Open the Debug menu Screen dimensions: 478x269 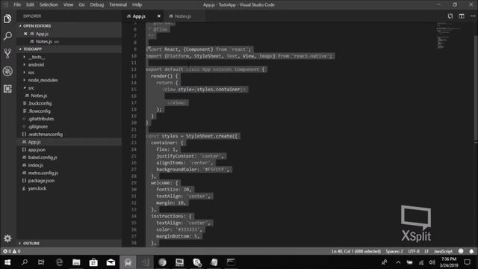[x=97, y=4]
